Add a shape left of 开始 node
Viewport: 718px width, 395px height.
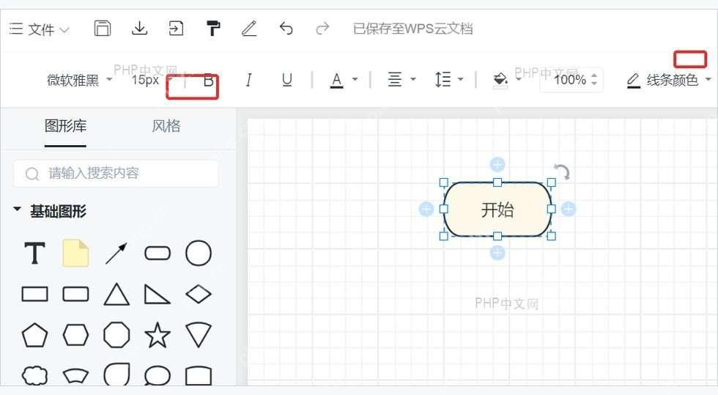coord(426,209)
